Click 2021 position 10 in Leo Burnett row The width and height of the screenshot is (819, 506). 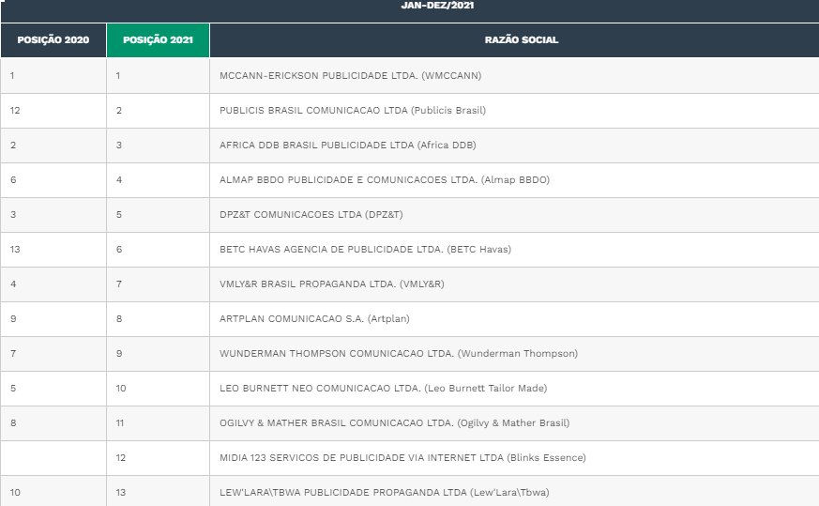pos(158,389)
